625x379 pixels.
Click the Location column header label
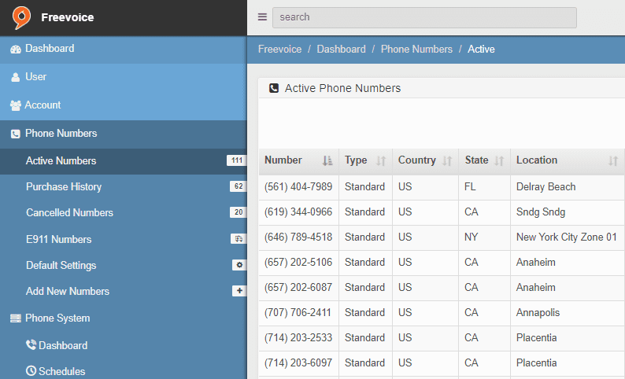(x=537, y=160)
